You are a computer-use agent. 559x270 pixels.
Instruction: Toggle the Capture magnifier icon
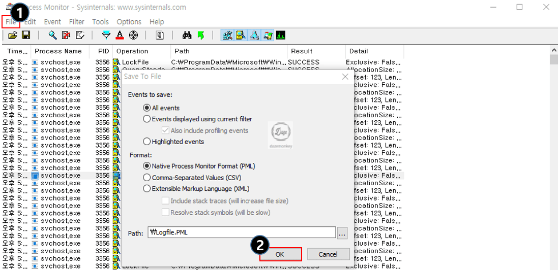(53, 35)
